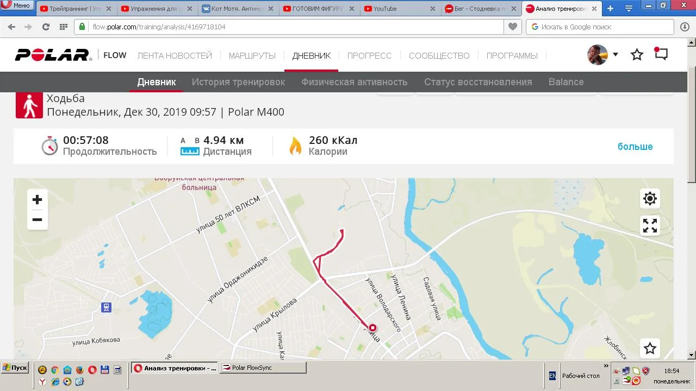
Task: Switch to the Бег - Стодневка tab
Action: [x=481, y=9]
